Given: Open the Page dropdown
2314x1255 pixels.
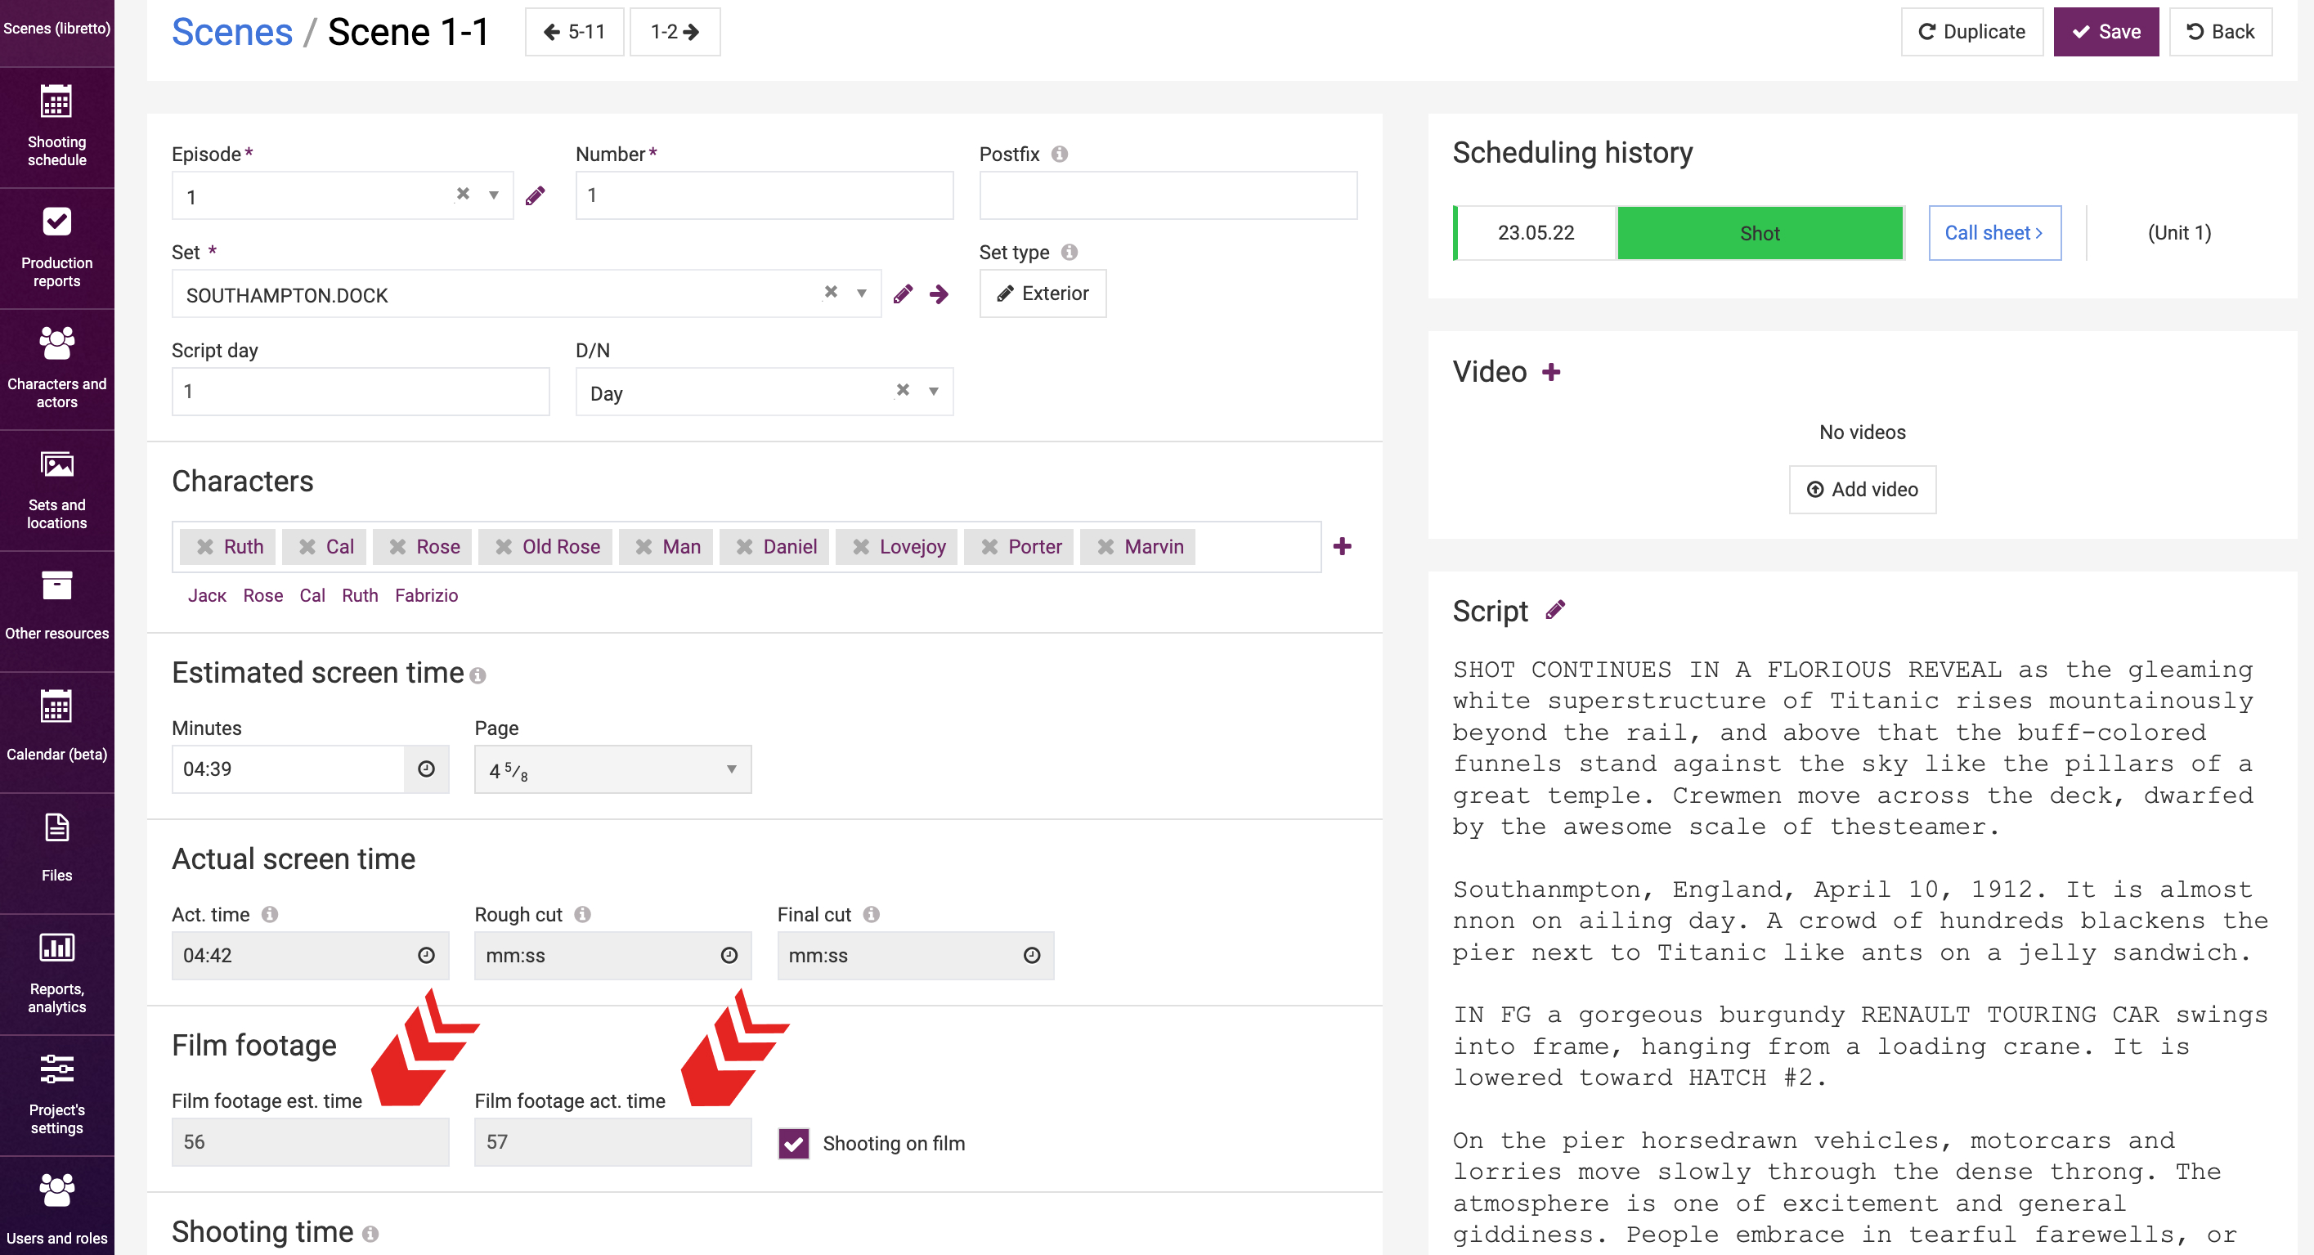Looking at the screenshot, I should click(612, 769).
